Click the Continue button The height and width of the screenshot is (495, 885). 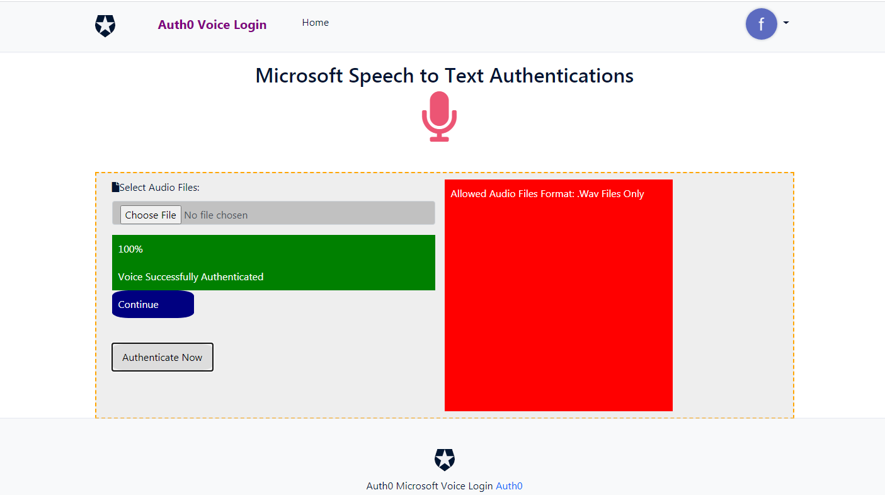point(153,304)
